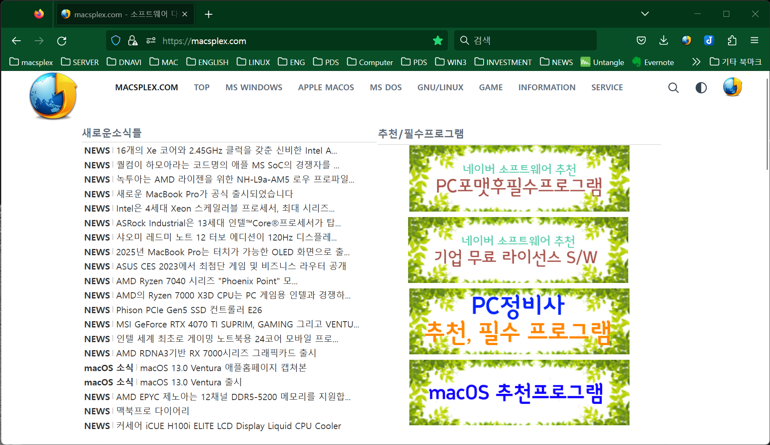Open the tracking protection shield icon
The width and height of the screenshot is (770, 445).
tap(116, 40)
